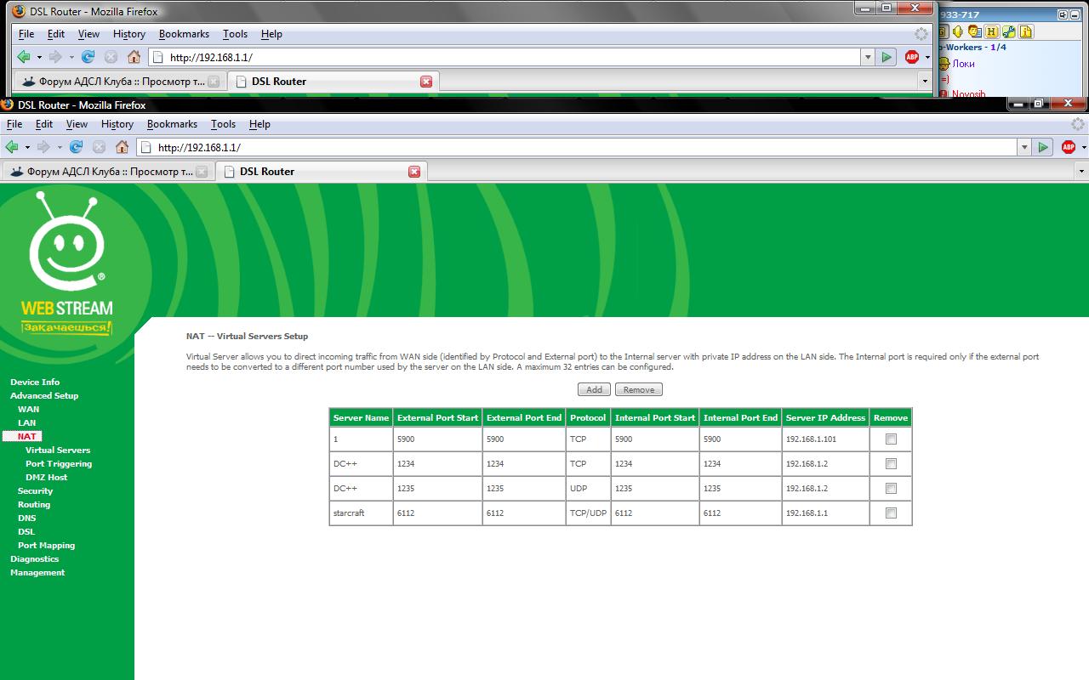
Task: Open History menu in front Firefox window
Action: [x=117, y=124]
